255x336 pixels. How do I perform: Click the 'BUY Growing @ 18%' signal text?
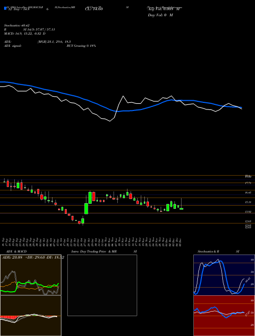pyautogui.click(x=81, y=46)
